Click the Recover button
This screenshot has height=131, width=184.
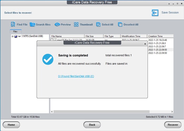(173, 125)
